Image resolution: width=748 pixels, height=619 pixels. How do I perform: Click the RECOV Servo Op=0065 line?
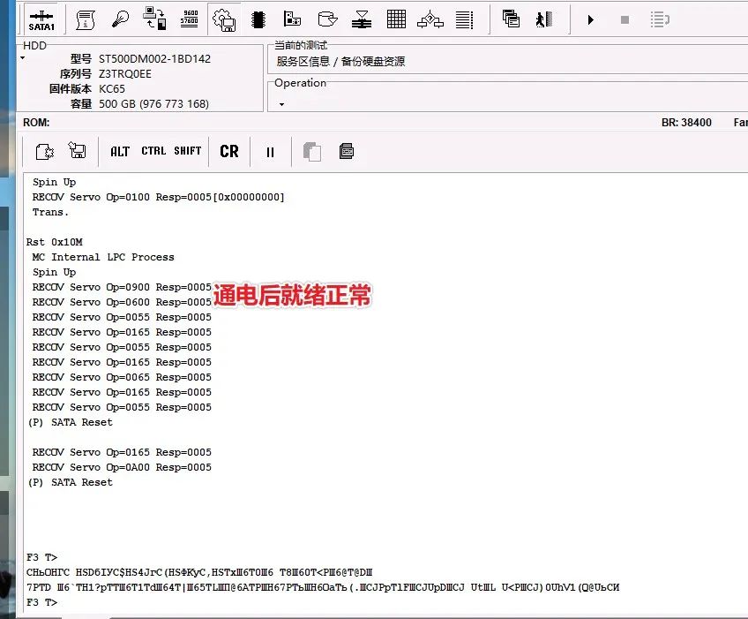tap(122, 377)
